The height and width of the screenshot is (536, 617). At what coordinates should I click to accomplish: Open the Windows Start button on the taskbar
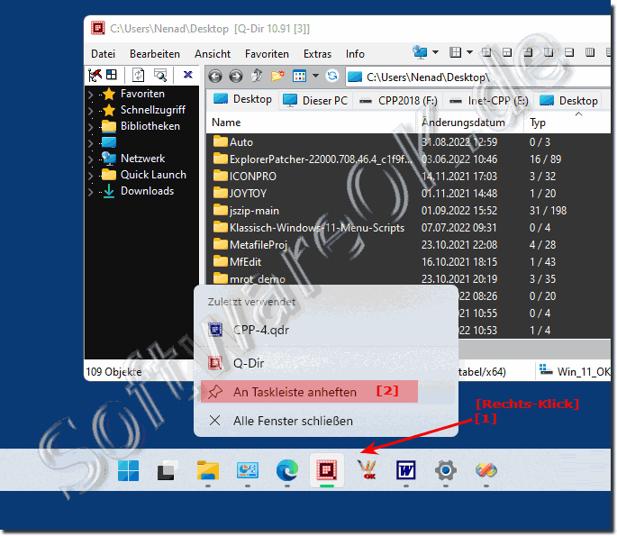coord(128,470)
